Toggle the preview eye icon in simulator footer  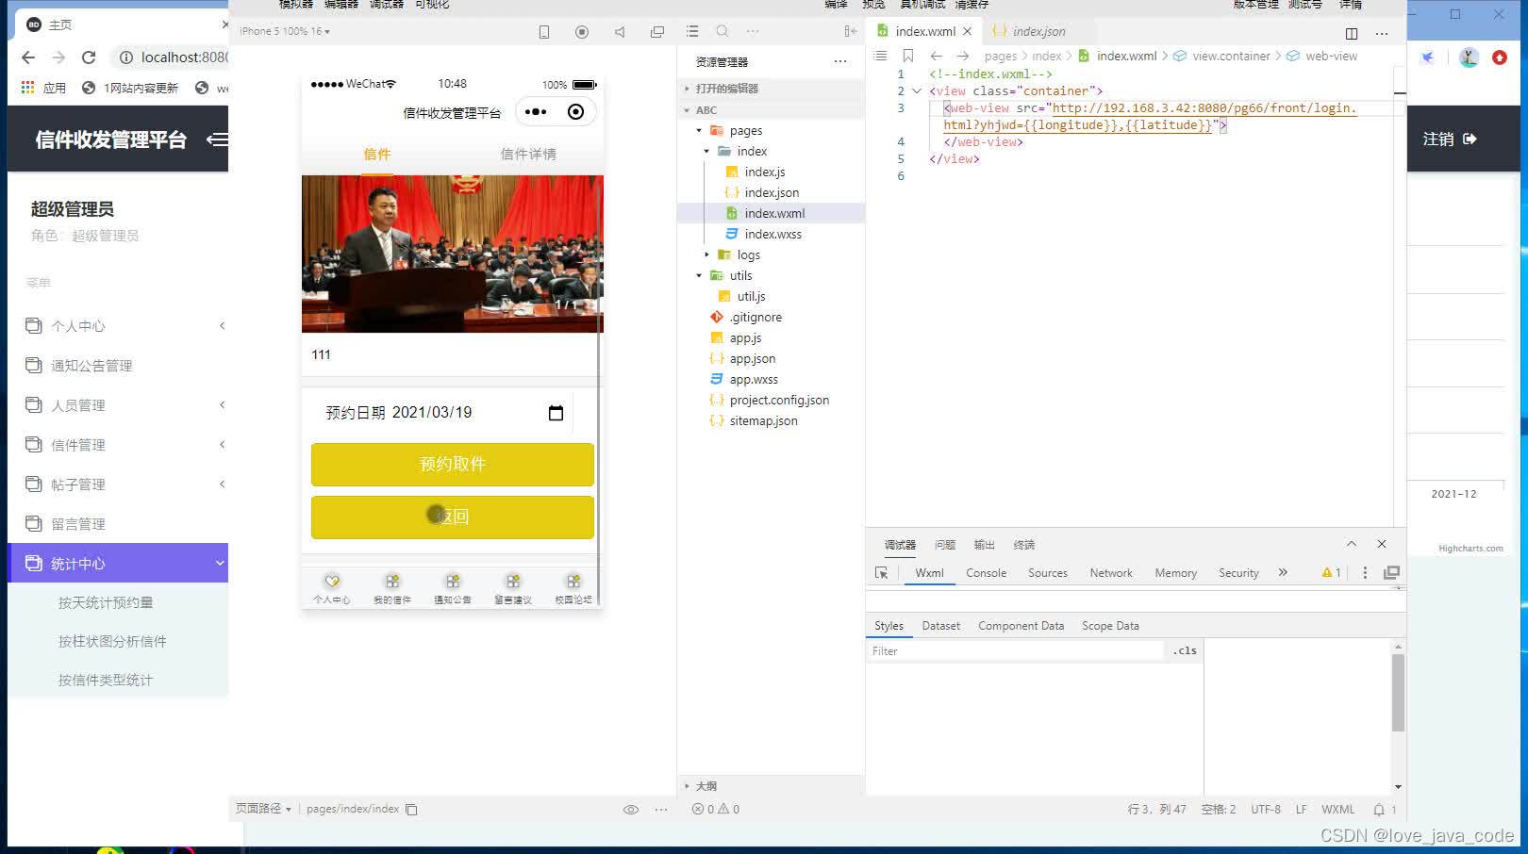(x=631, y=810)
